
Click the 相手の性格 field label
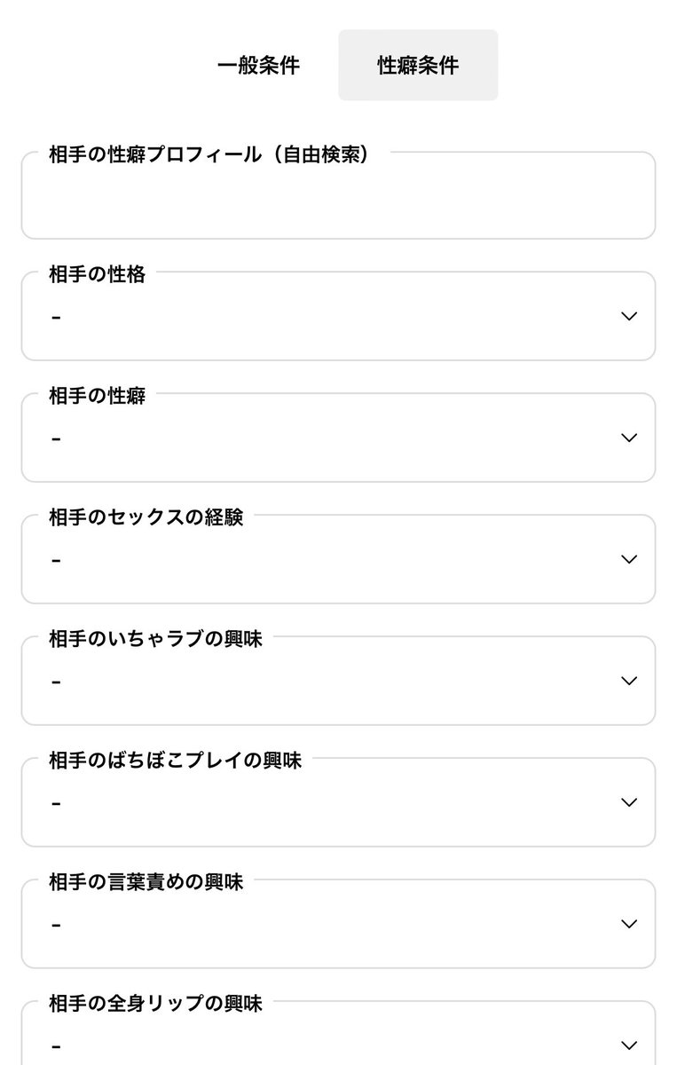97,274
